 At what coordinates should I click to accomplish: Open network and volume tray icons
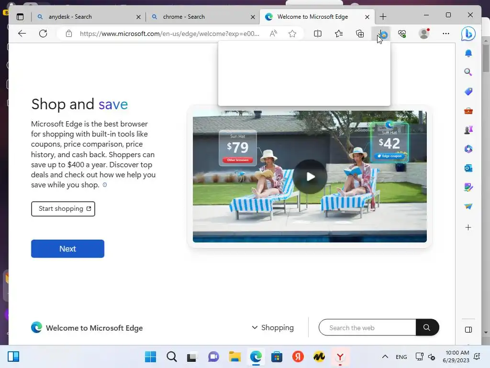click(425, 356)
